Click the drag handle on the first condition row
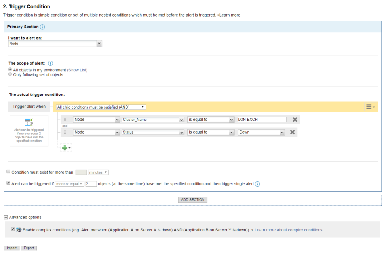Screen dimensions: 388x254 click(65, 119)
